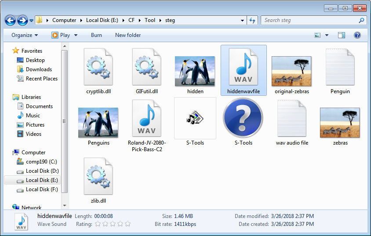Rate file with the fifth star
Screen dimensions: 371x236
pyautogui.click(x=128, y=224)
